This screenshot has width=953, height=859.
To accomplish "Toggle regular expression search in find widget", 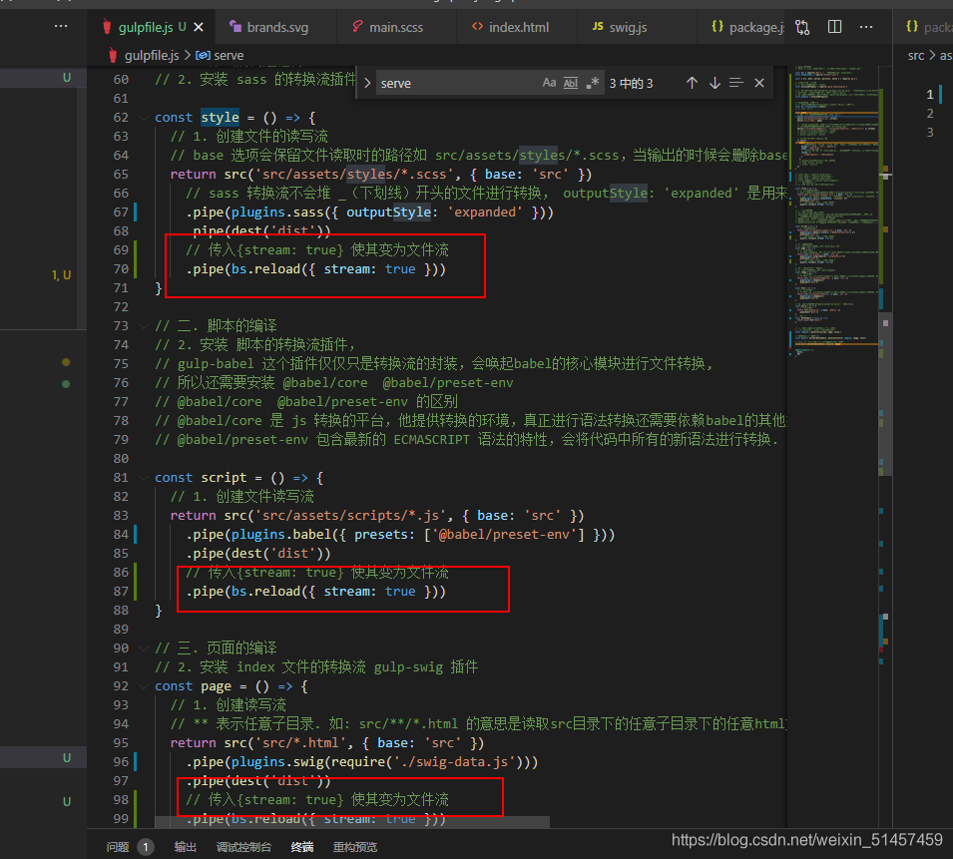I will pyautogui.click(x=593, y=83).
